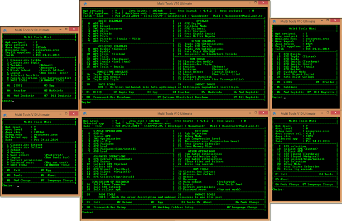This screenshot has width=342, height=221.
Task: Minimize the bottom-center English main window
Action: [250, 113]
